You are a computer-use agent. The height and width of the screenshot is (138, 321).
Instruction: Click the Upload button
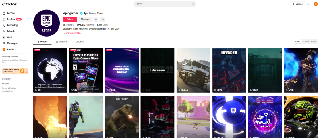pyautogui.click(x=297, y=4)
